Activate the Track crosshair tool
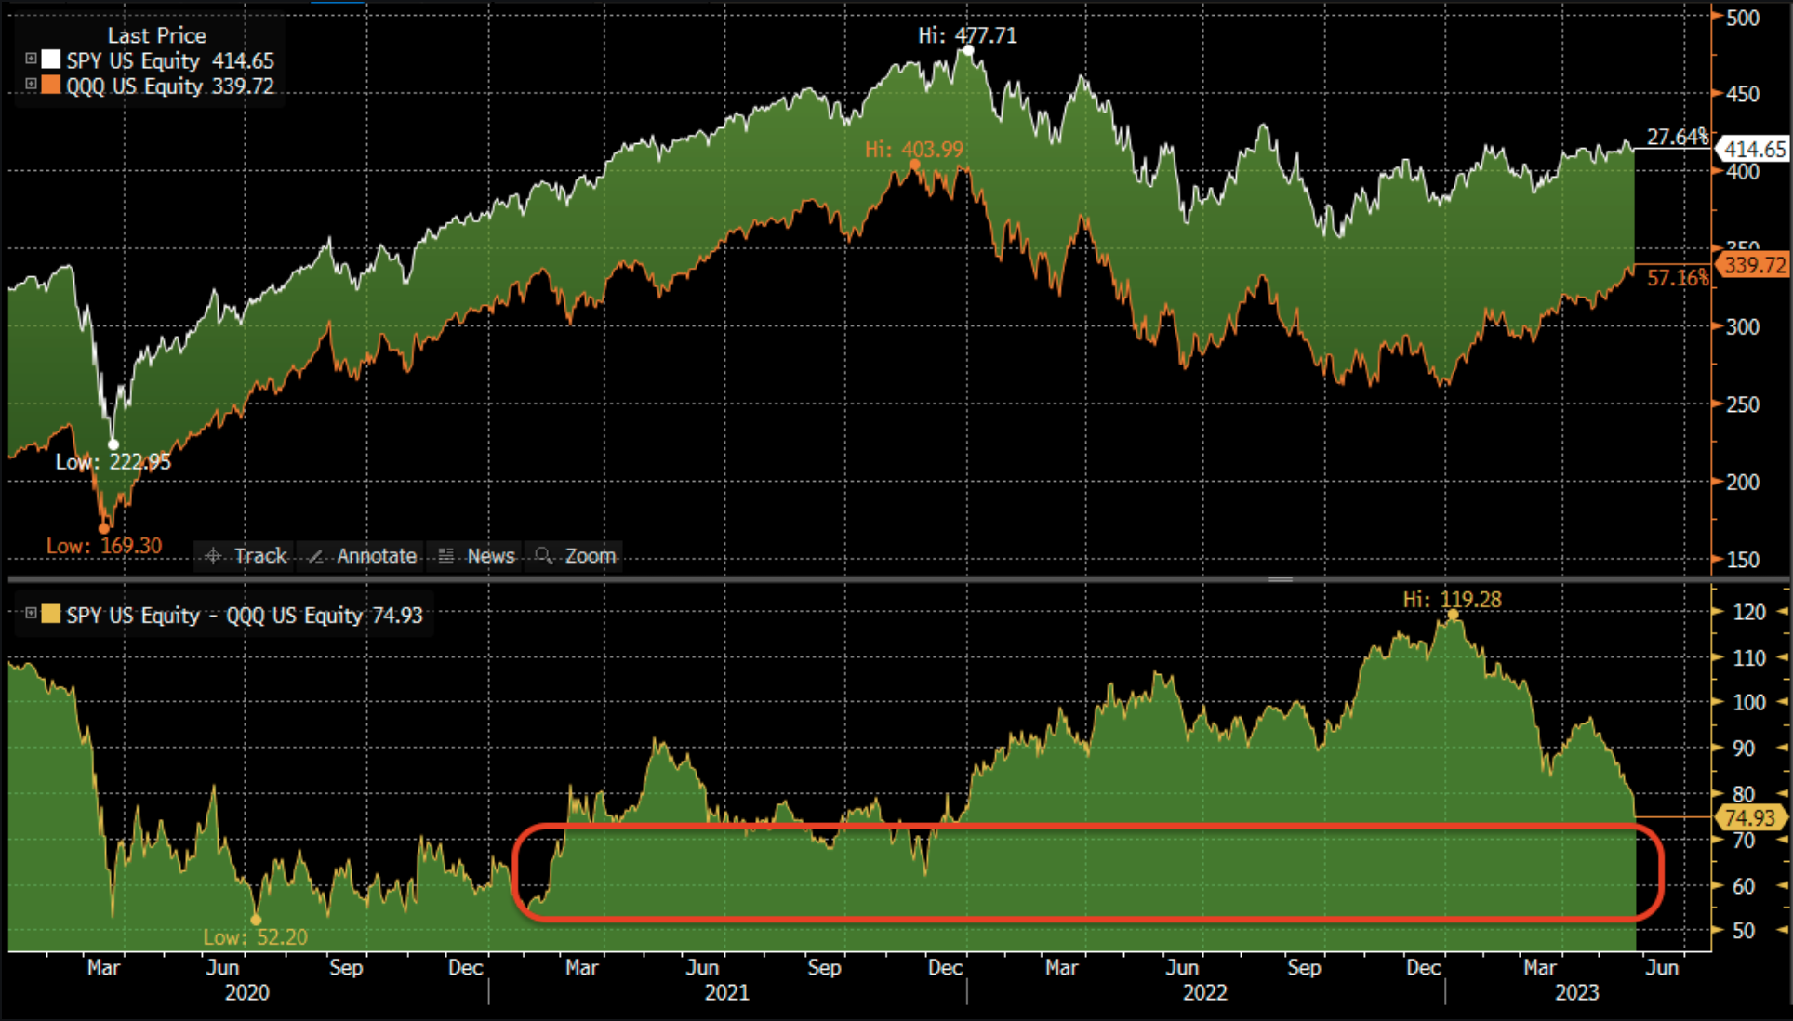 [246, 556]
